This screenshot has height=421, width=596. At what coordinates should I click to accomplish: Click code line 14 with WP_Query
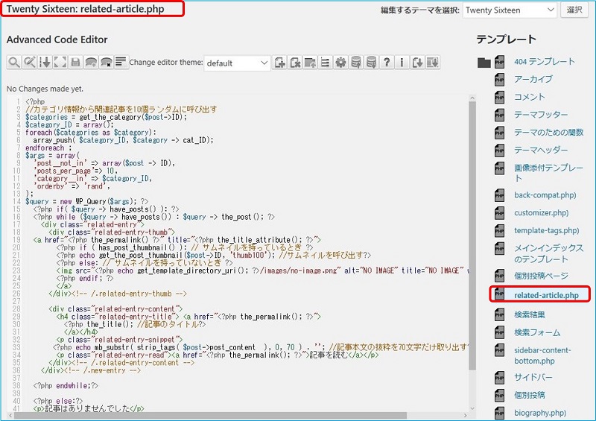87,202
